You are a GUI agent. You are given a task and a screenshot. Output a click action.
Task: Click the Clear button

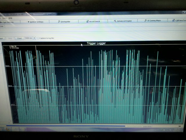(x=19, y=38)
